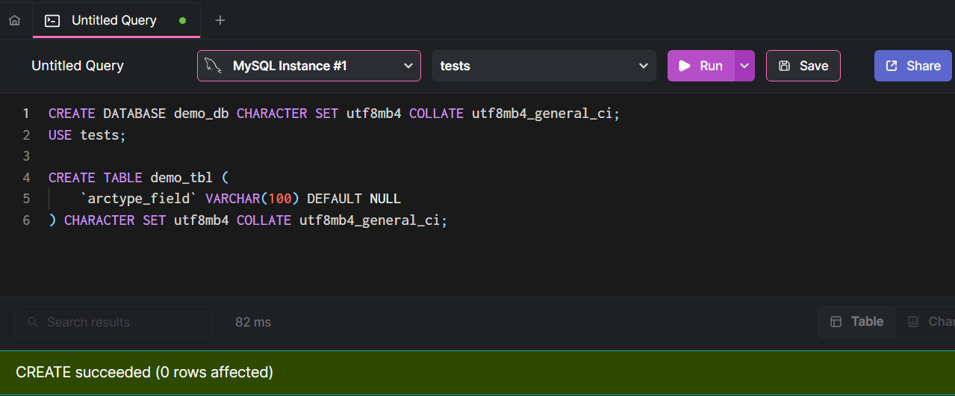Click the floppy disk Save icon
Viewport: 955px width, 396px height.
(x=784, y=66)
